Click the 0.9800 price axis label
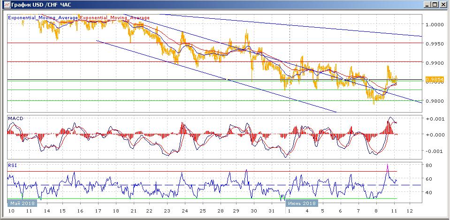This screenshot has height=220, width=450. pos(435,101)
